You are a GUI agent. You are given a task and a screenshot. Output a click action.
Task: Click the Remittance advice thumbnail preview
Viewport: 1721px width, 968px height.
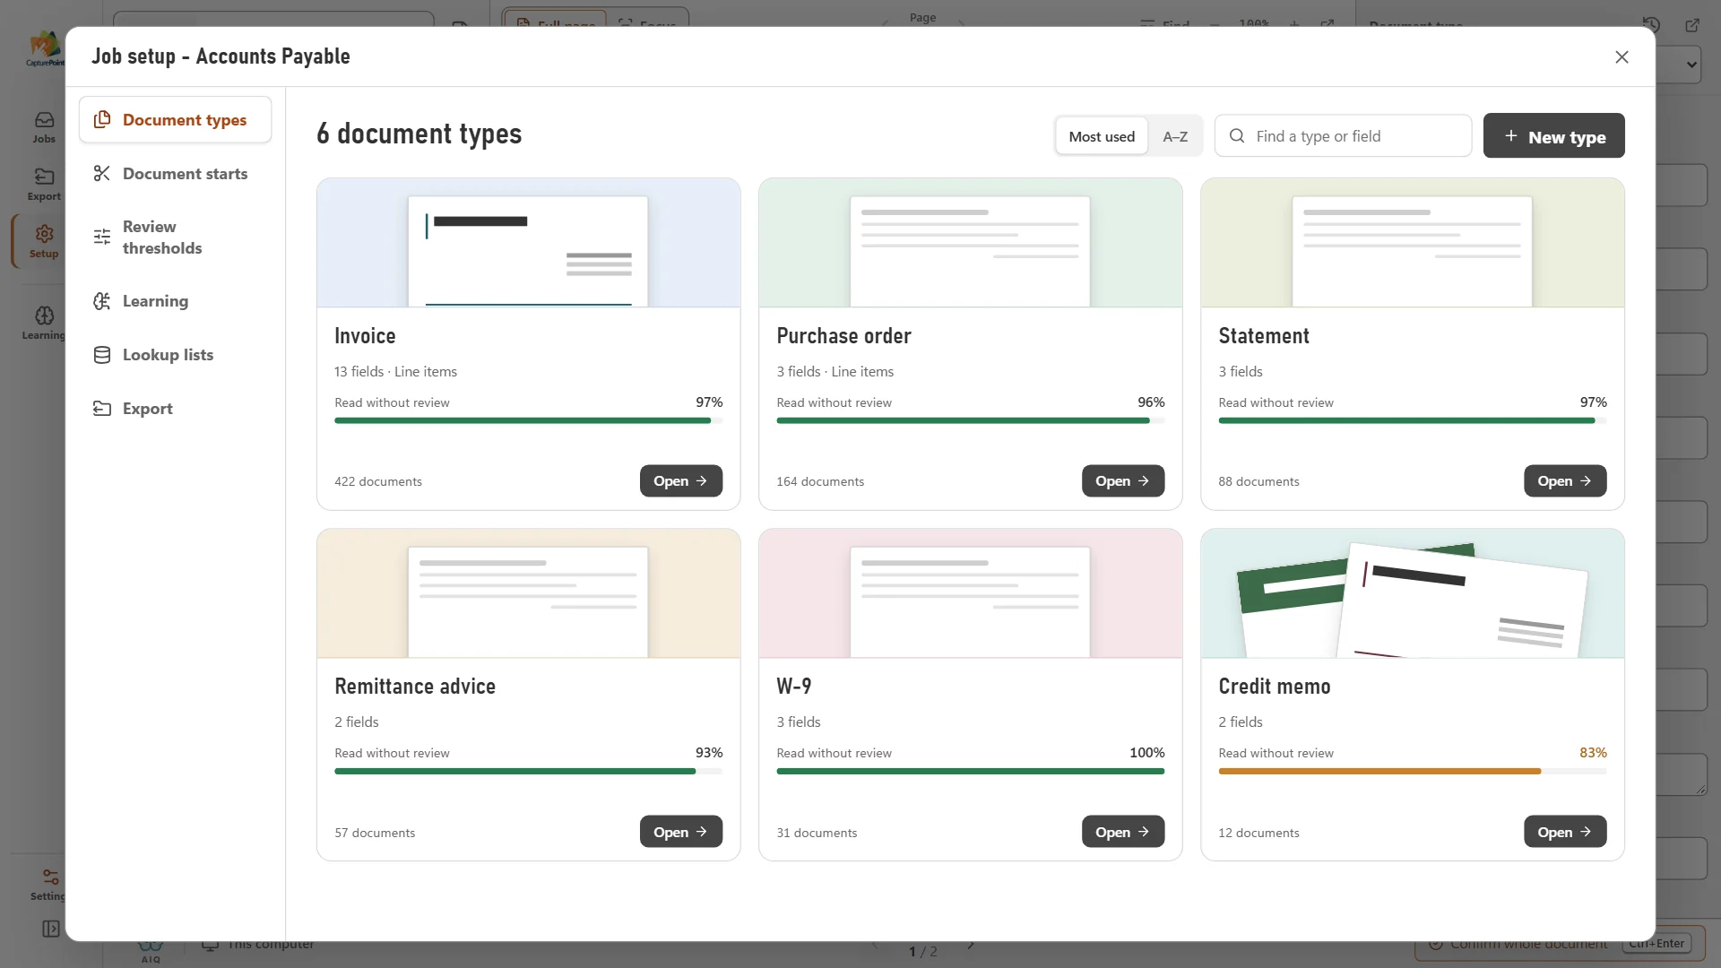528,593
